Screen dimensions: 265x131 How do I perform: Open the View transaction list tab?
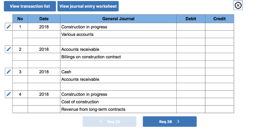click(30, 6)
